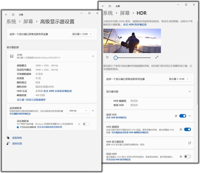Turn off the 使用 HDR toggle
The image size is (200, 173).
pos(183,116)
